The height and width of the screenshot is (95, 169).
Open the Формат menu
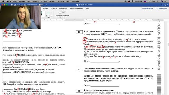[x=44, y=1]
